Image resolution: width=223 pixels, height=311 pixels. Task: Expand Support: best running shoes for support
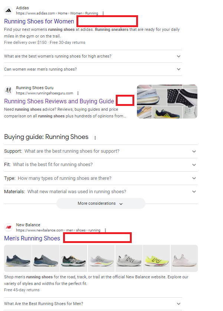tap(101, 151)
